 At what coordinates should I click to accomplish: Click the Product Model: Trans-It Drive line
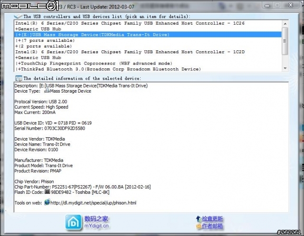(44, 166)
